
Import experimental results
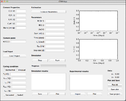point(78,94)
